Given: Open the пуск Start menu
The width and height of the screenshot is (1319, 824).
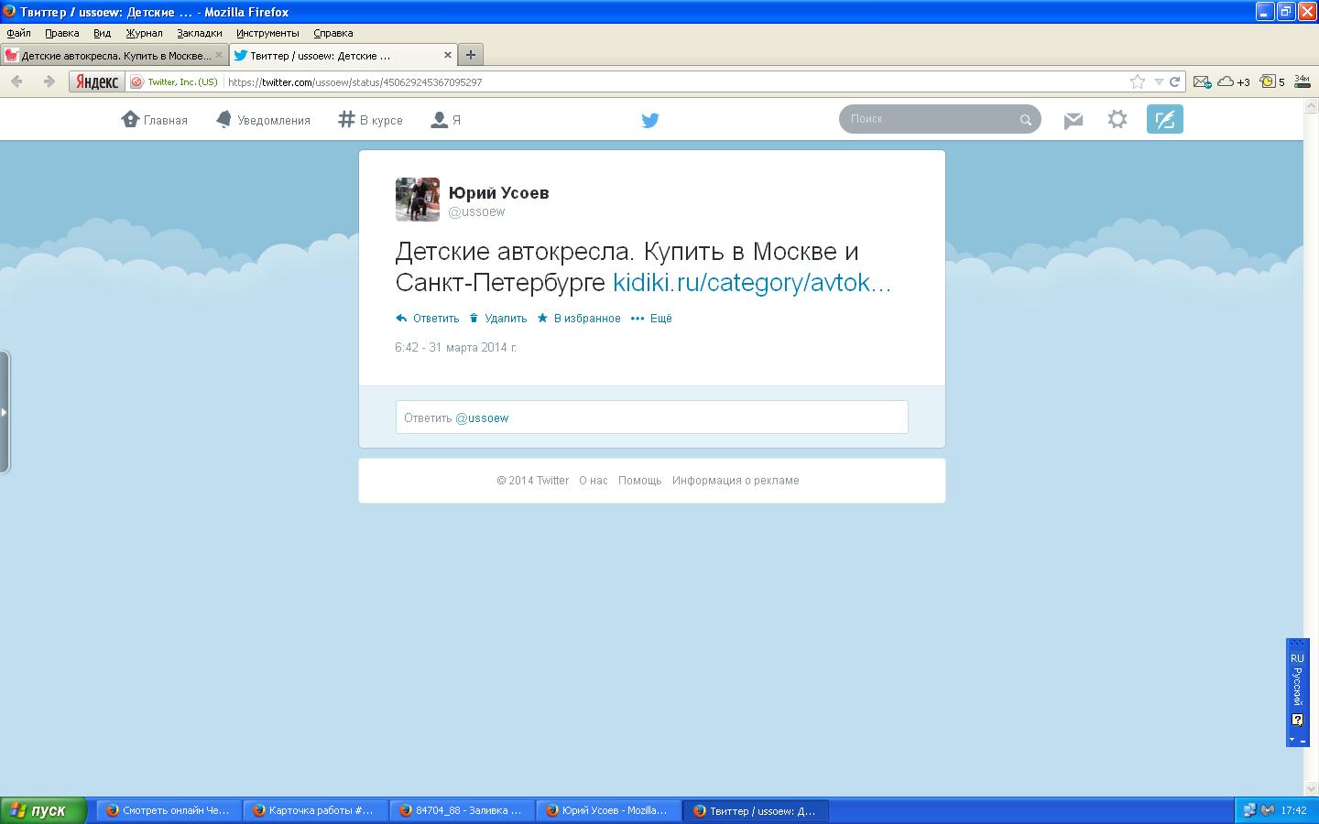Looking at the screenshot, I should click(44, 810).
